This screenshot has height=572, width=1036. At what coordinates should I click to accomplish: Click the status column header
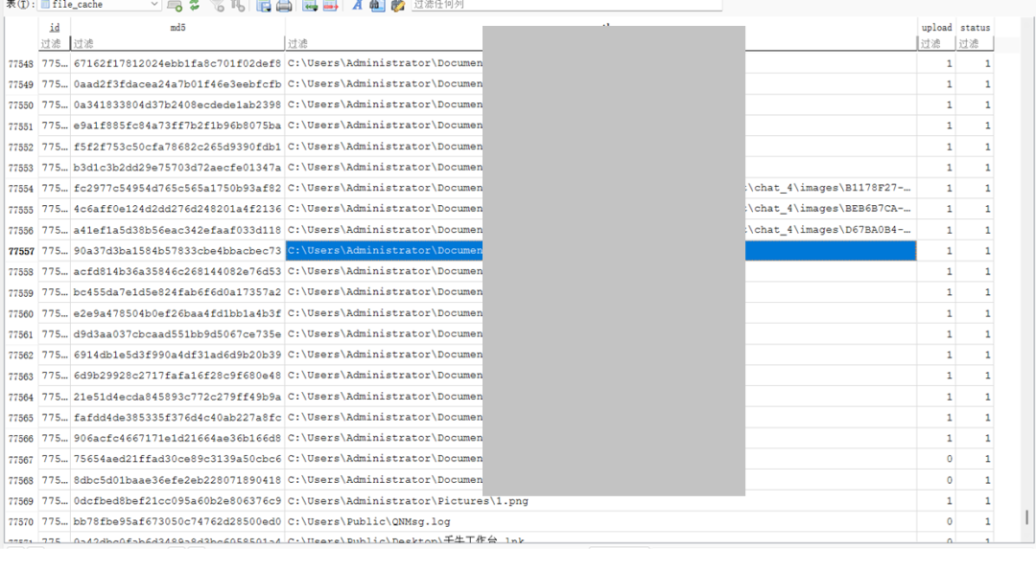[975, 28]
